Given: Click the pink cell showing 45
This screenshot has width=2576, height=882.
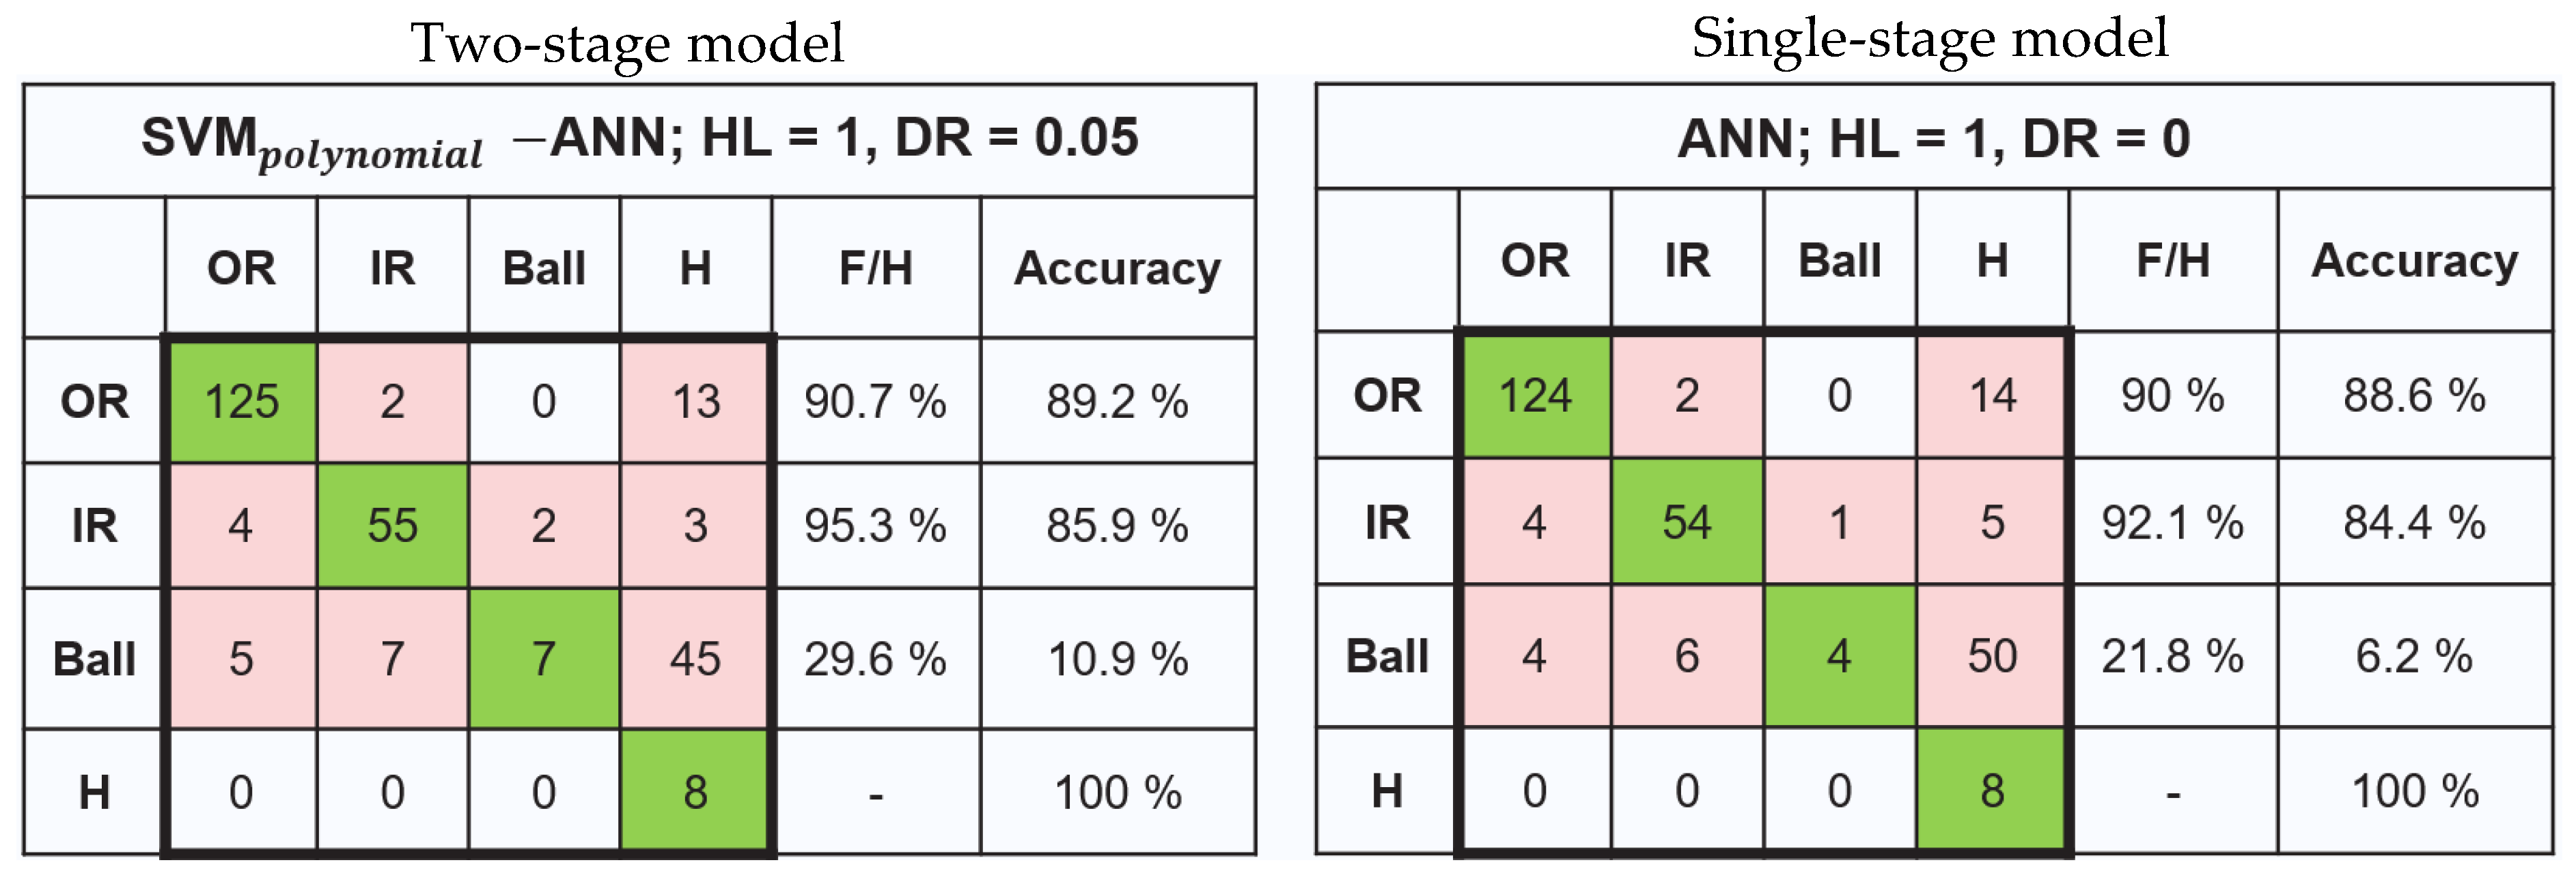Looking at the screenshot, I should (695, 659).
